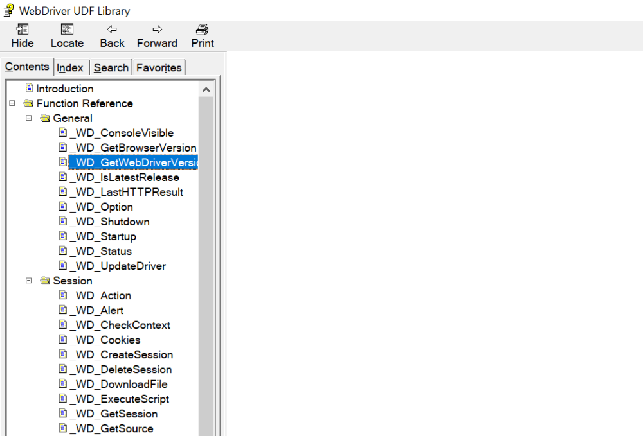The height and width of the screenshot is (436, 643).
Task: Open the _WD_Alert topic
Action: (97, 310)
